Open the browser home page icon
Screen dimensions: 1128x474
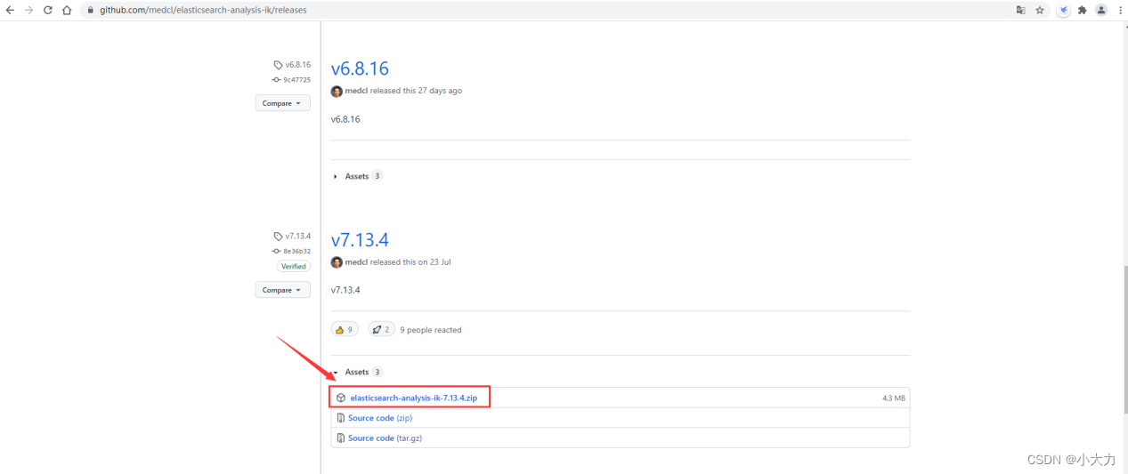click(x=67, y=10)
